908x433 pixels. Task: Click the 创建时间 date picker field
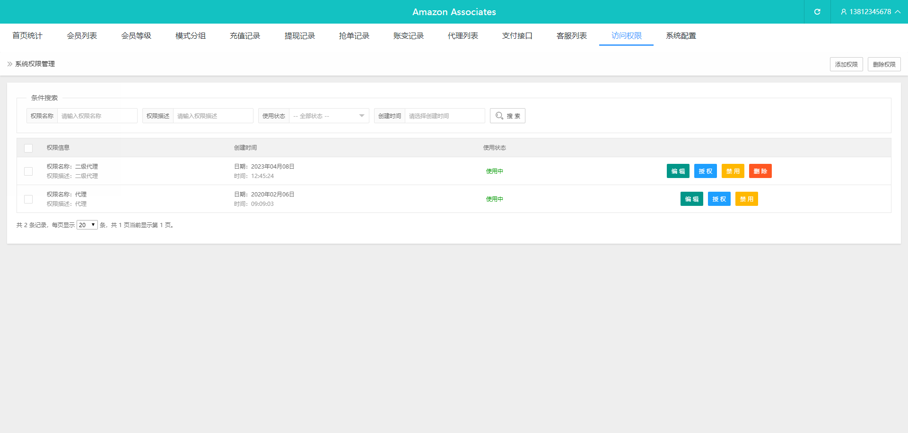[x=445, y=116]
